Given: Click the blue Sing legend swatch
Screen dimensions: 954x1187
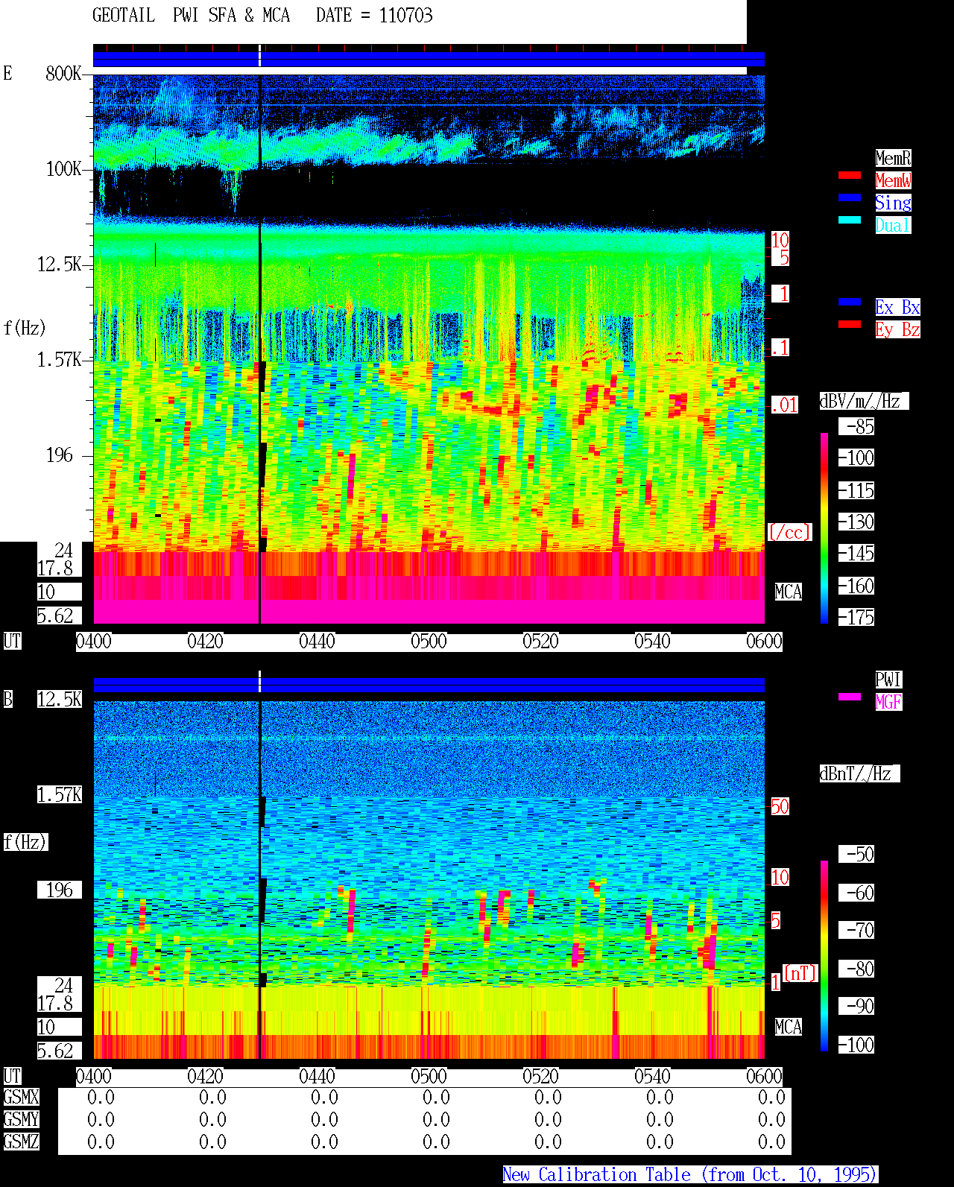Looking at the screenshot, I should 850,197.
